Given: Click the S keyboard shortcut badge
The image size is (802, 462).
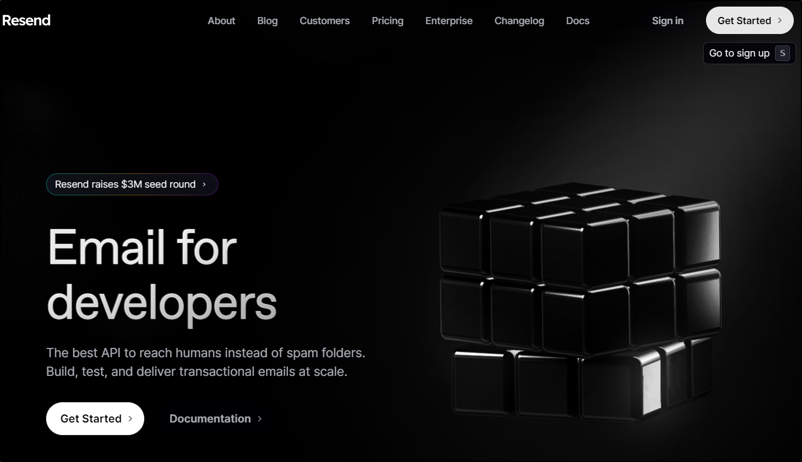Looking at the screenshot, I should [782, 53].
